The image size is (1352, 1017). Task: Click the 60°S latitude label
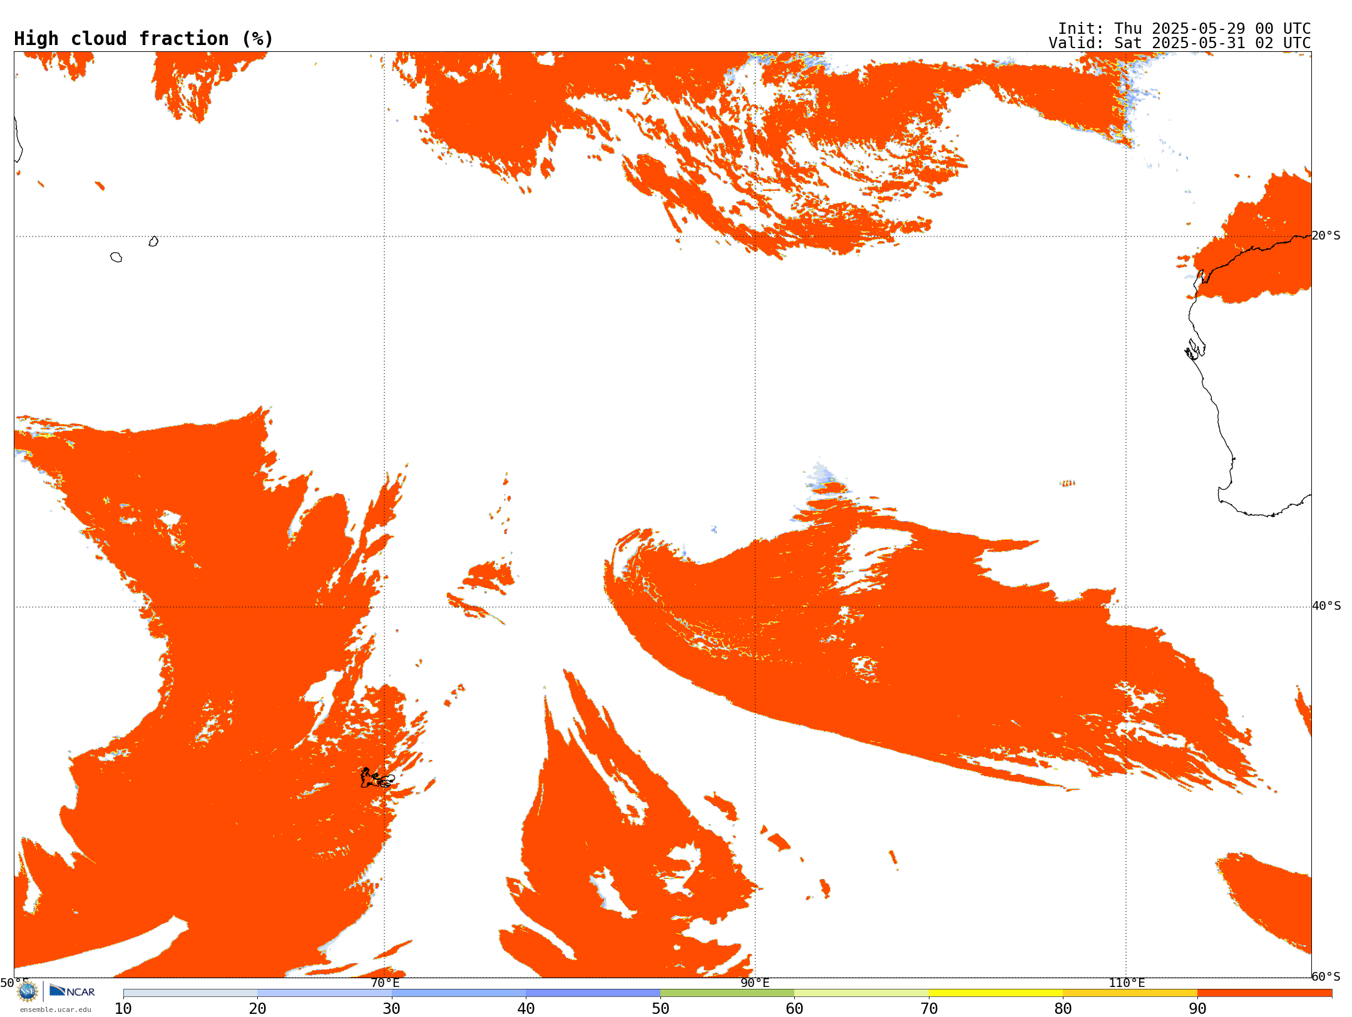click(x=1326, y=976)
